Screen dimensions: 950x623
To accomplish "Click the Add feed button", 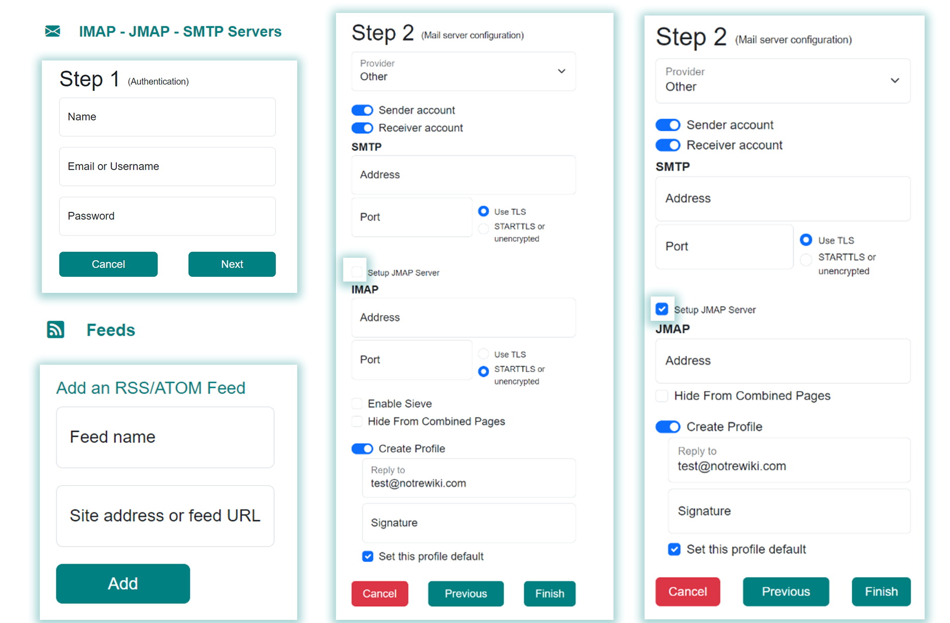I will tap(123, 584).
